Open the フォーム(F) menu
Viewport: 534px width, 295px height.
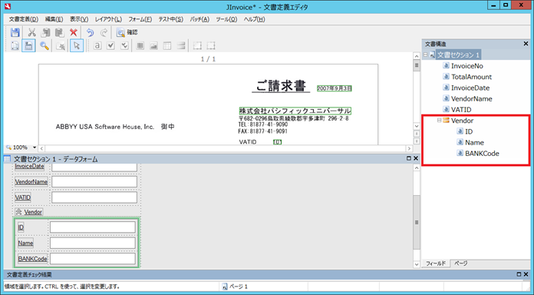click(140, 19)
